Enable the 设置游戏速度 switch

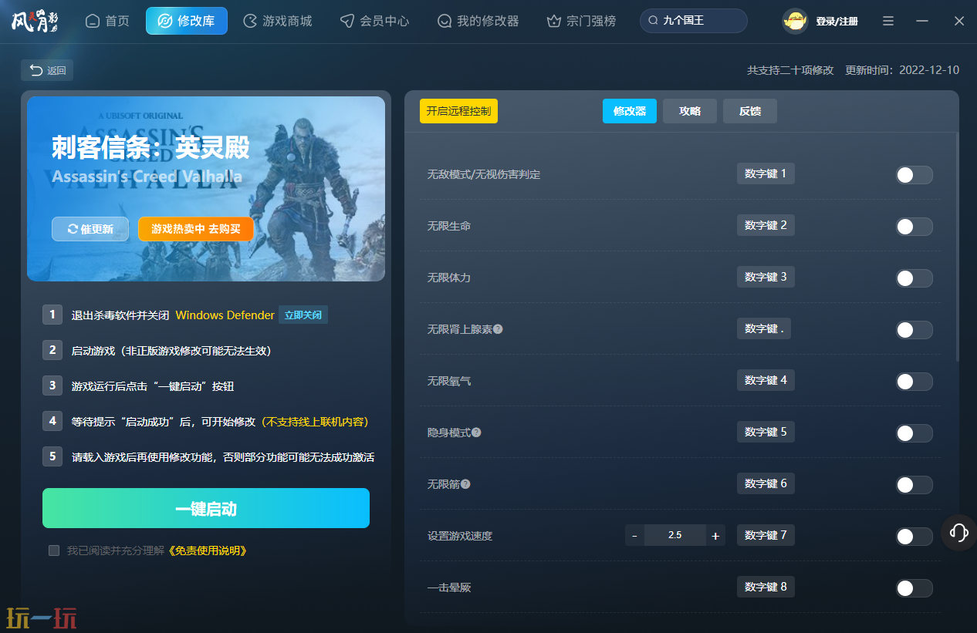click(x=914, y=537)
